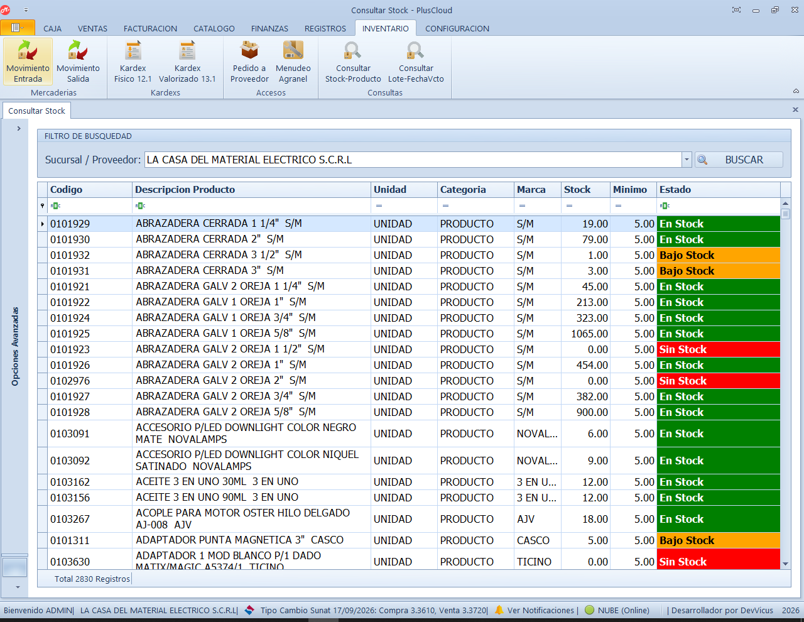804x622 pixels.
Task: Click the PlusCloud app logo icon
Action: pyautogui.click(x=6, y=10)
